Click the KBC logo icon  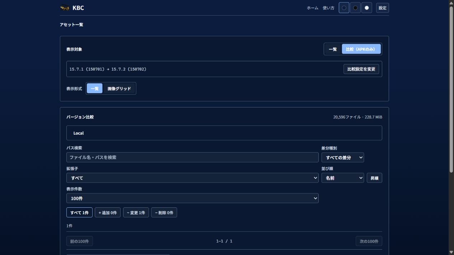point(65,8)
